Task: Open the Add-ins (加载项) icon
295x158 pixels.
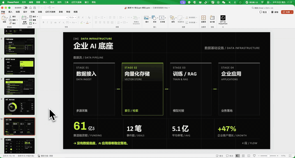Action: click(203, 18)
